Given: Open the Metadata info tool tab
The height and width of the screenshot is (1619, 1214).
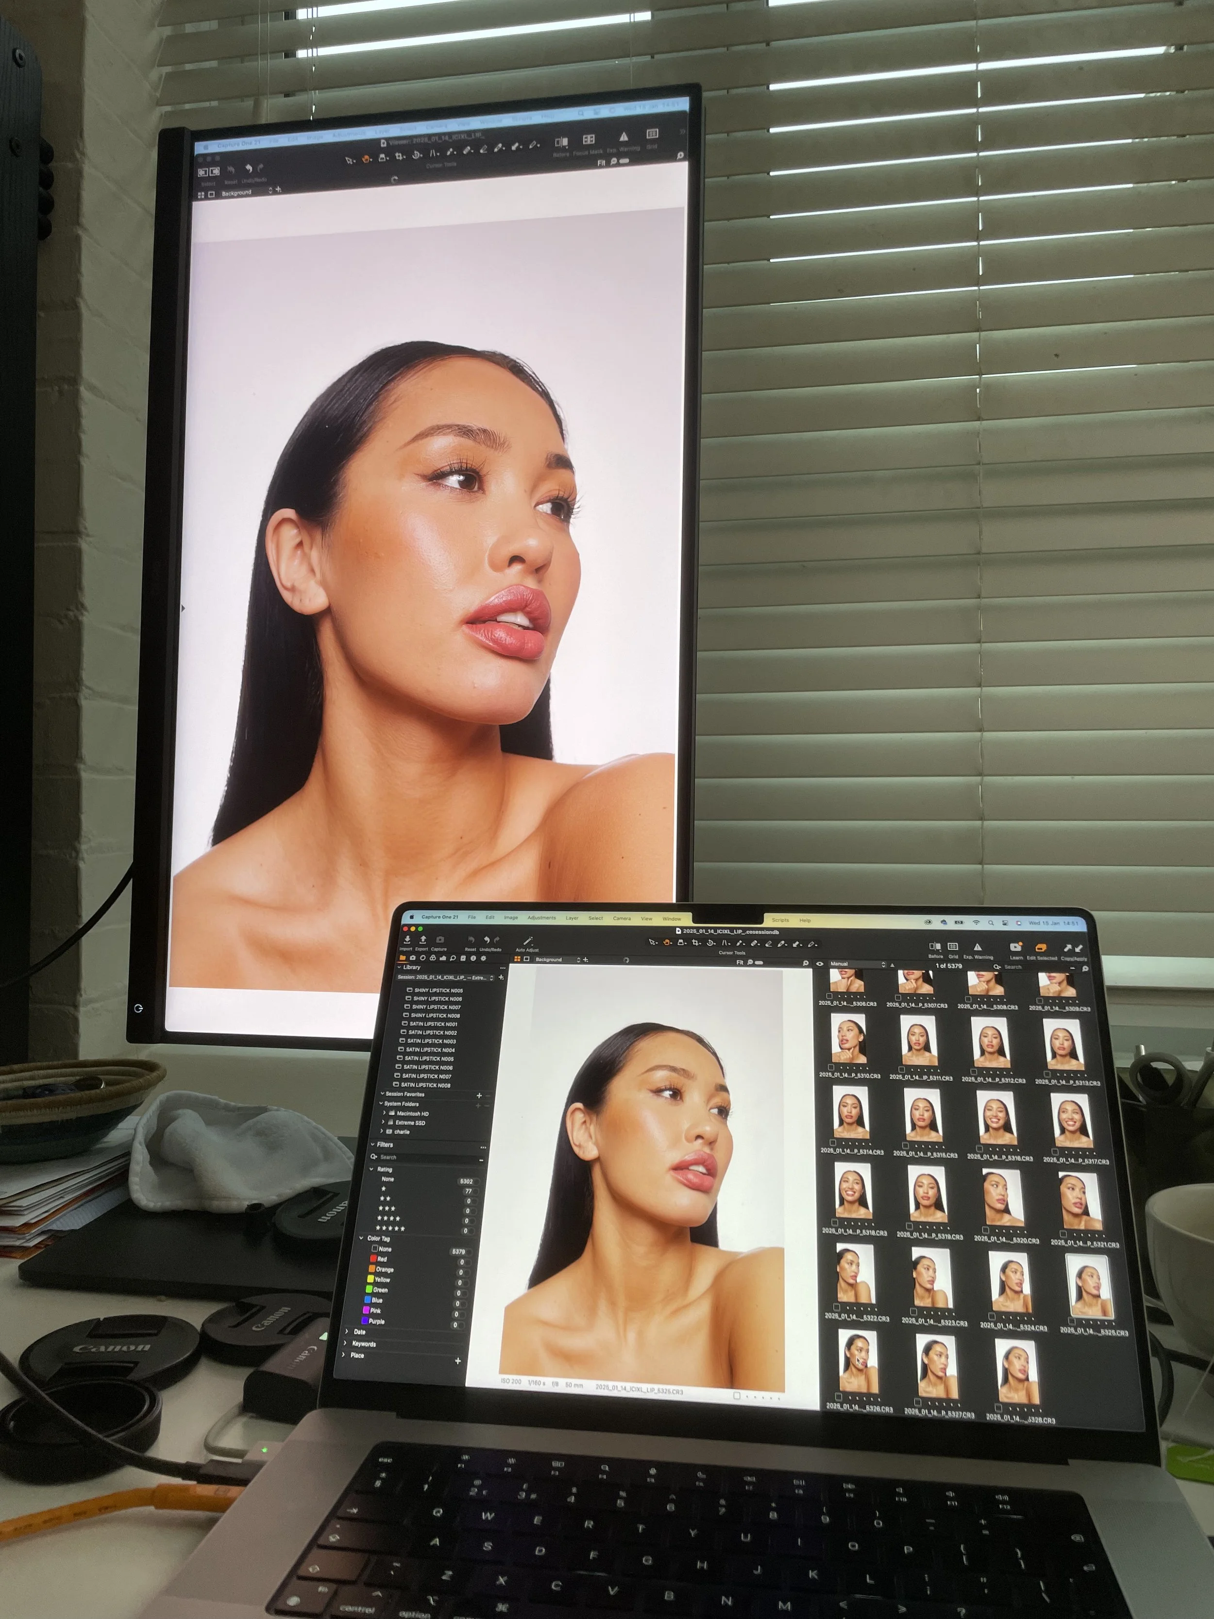Looking at the screenshot, I should [472, 958].
